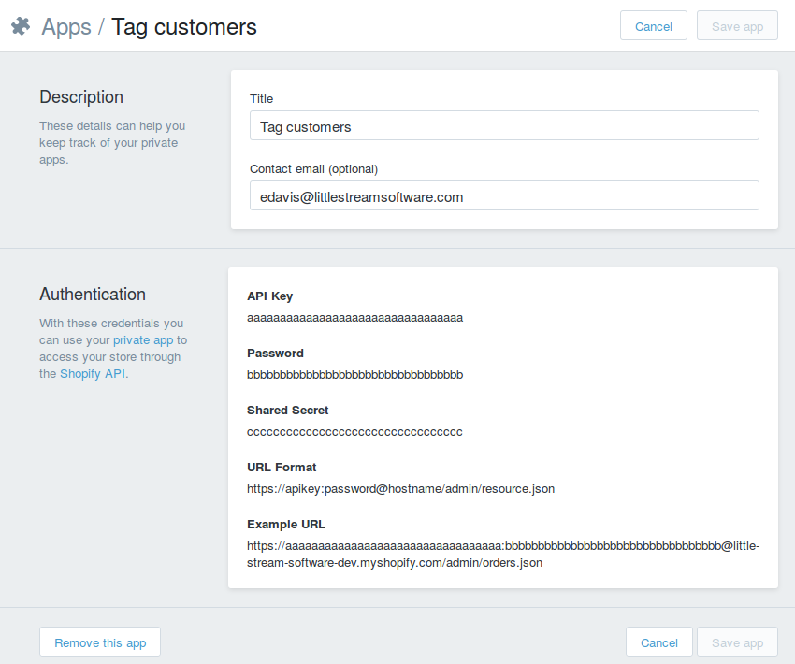Select the Shared Secret cccc string
The height and width of the screenshot is (664, 795).
354,432
